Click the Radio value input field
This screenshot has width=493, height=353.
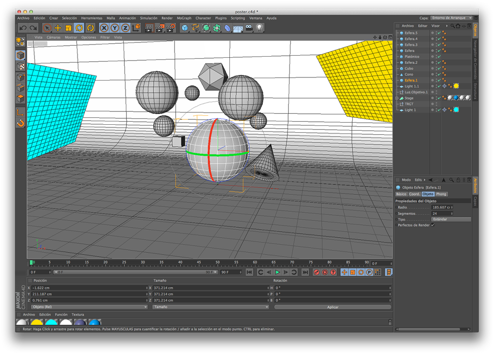[441, 207]
